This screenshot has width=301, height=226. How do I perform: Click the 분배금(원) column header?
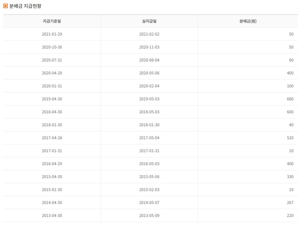coord(247,21)
